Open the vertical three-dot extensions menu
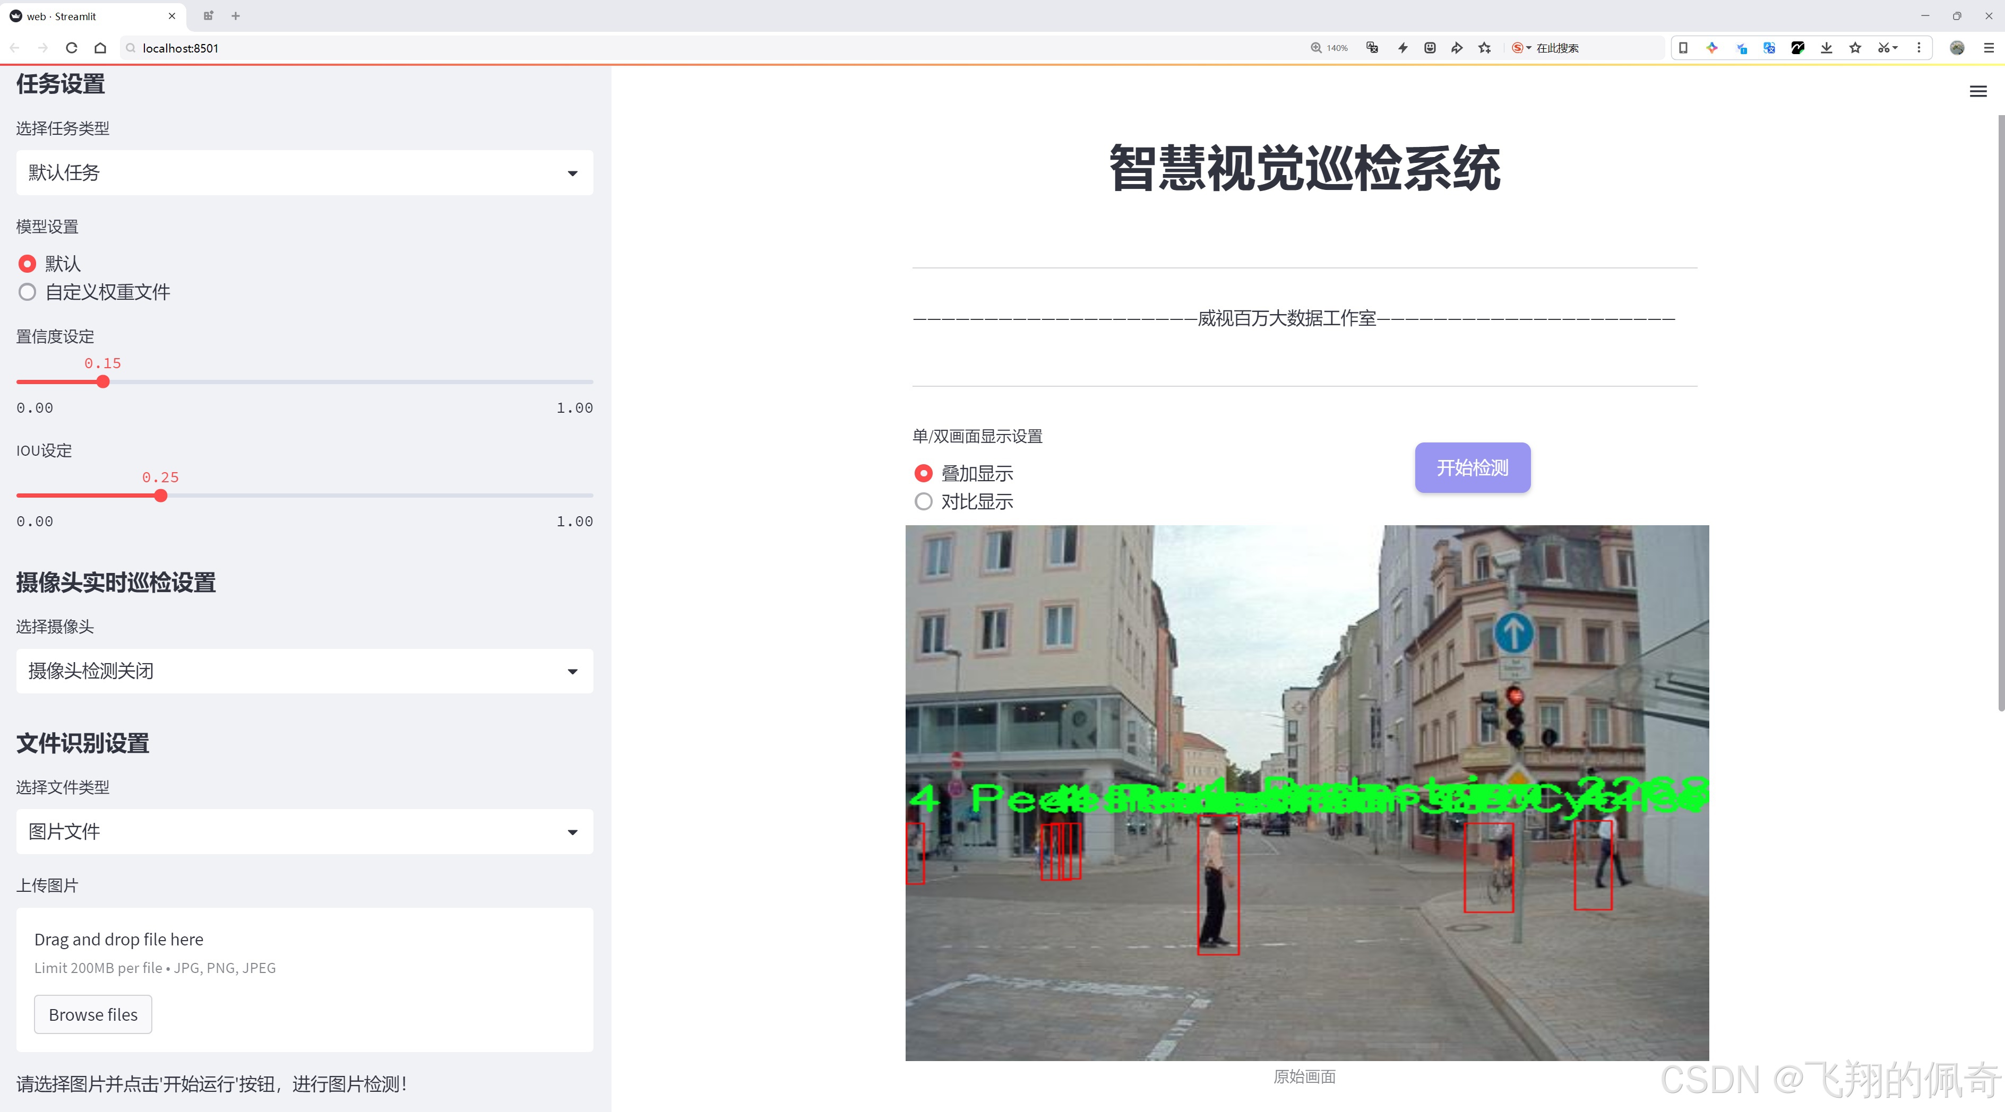 coord(1918,47)
